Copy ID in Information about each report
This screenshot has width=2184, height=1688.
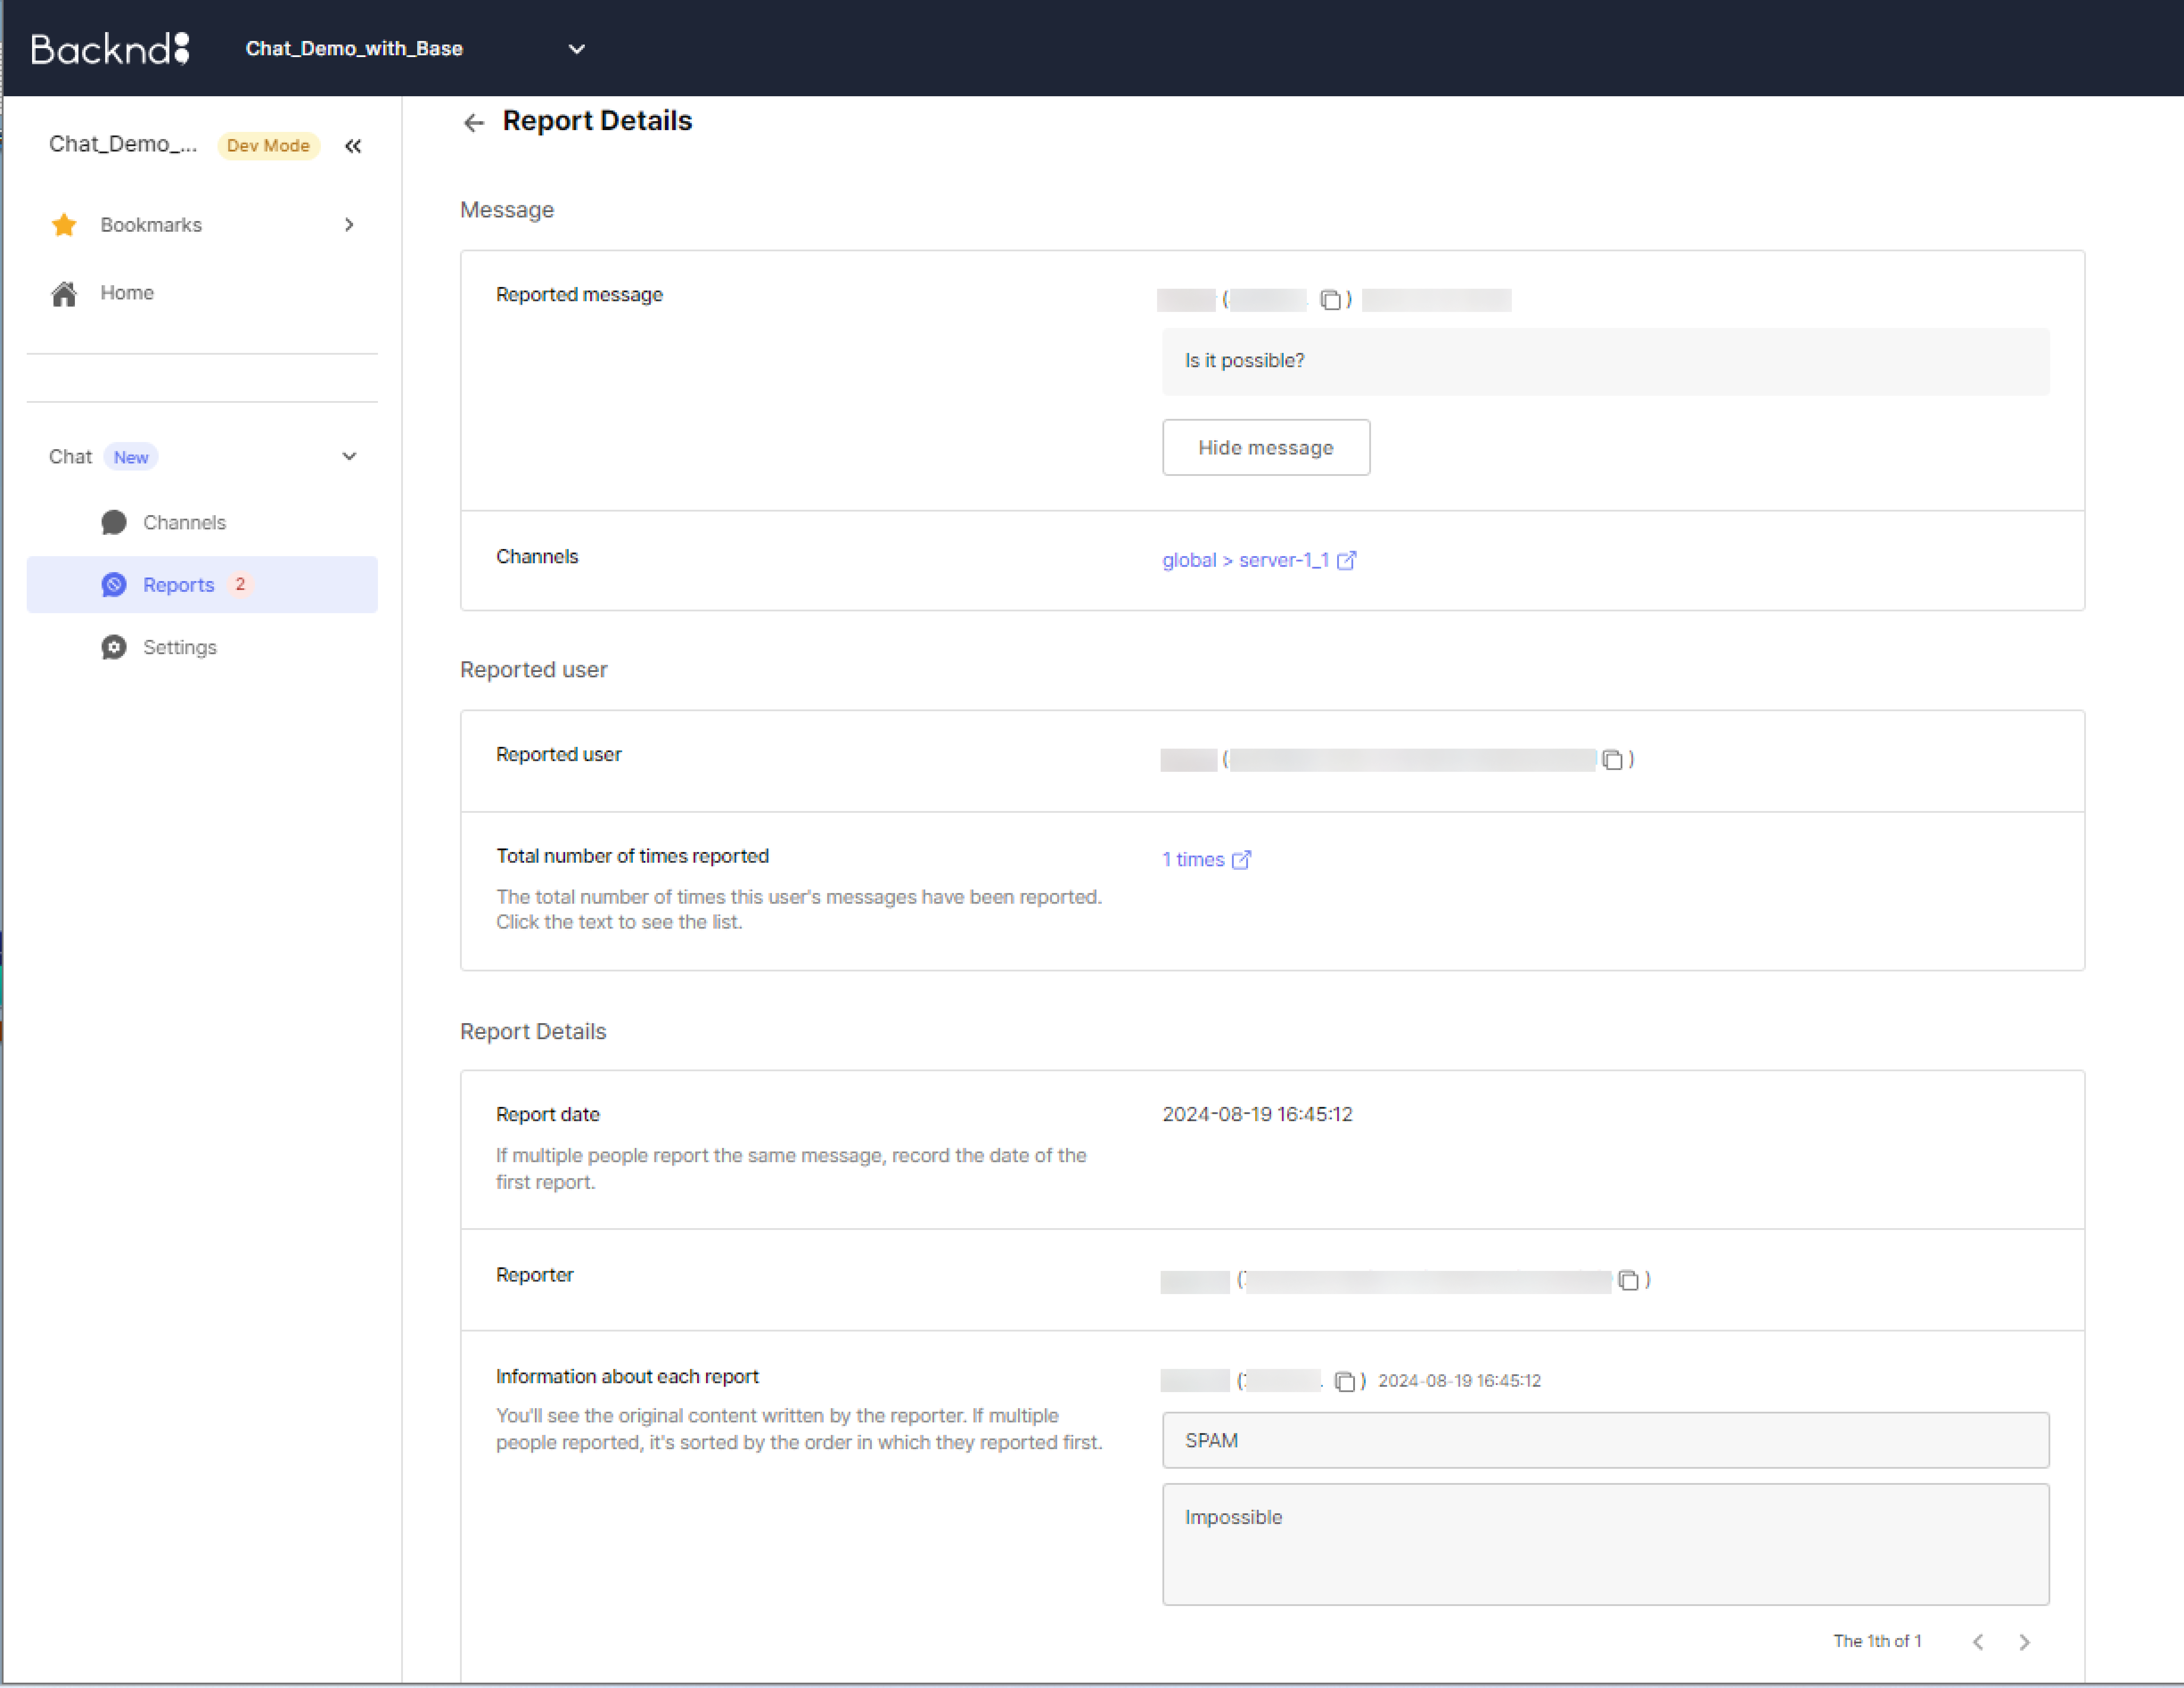(1345, 1381)
